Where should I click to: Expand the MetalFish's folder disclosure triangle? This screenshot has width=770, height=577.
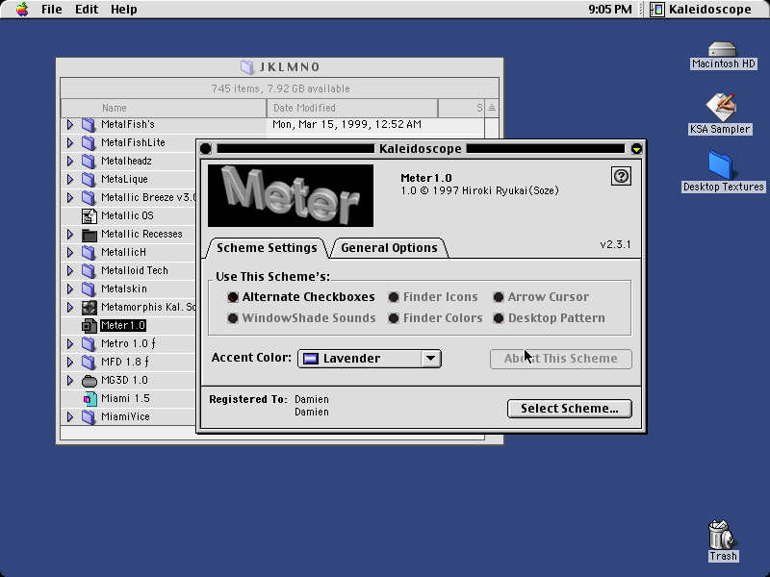pyautogui.click(x=70, y=125)
